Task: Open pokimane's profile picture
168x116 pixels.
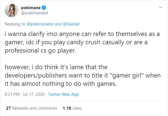Action: (11, 11)
